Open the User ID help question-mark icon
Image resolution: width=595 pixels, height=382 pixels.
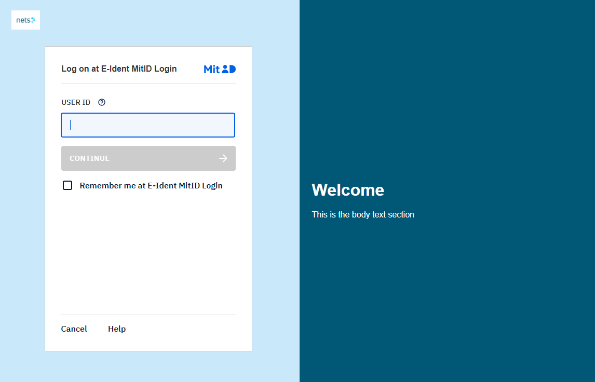[102, 102]
